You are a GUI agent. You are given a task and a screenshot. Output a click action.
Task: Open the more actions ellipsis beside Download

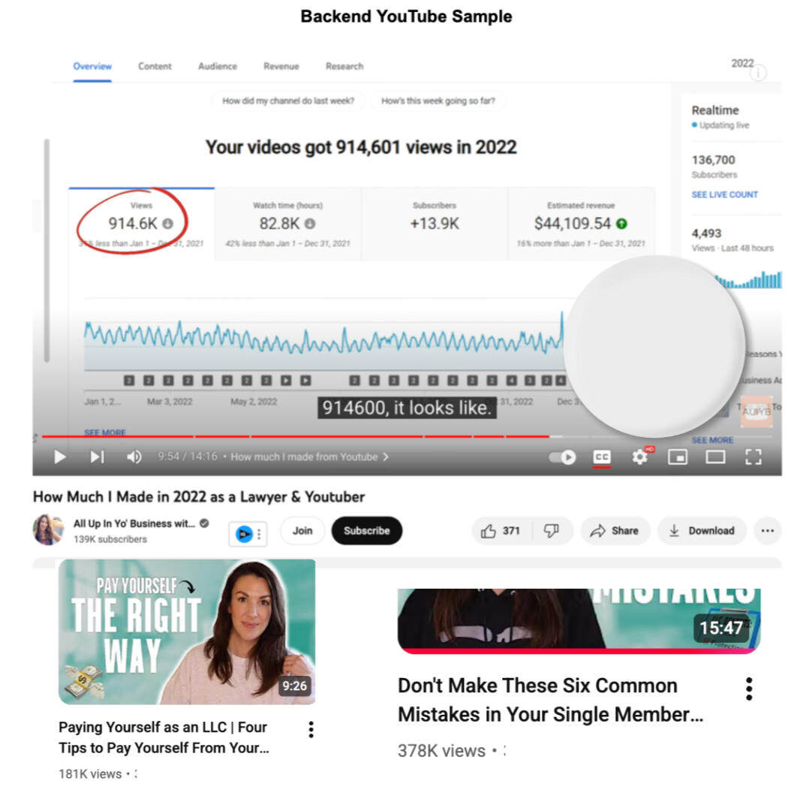click(x=768, y=531)
